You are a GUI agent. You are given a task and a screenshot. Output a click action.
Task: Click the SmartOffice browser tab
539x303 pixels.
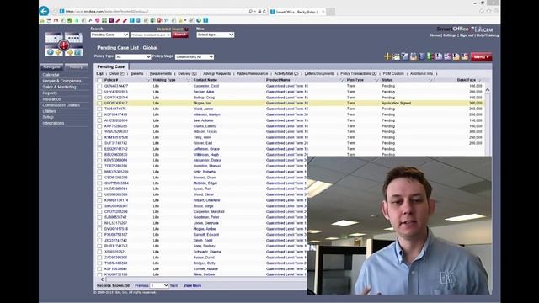(x=297, y=12)
